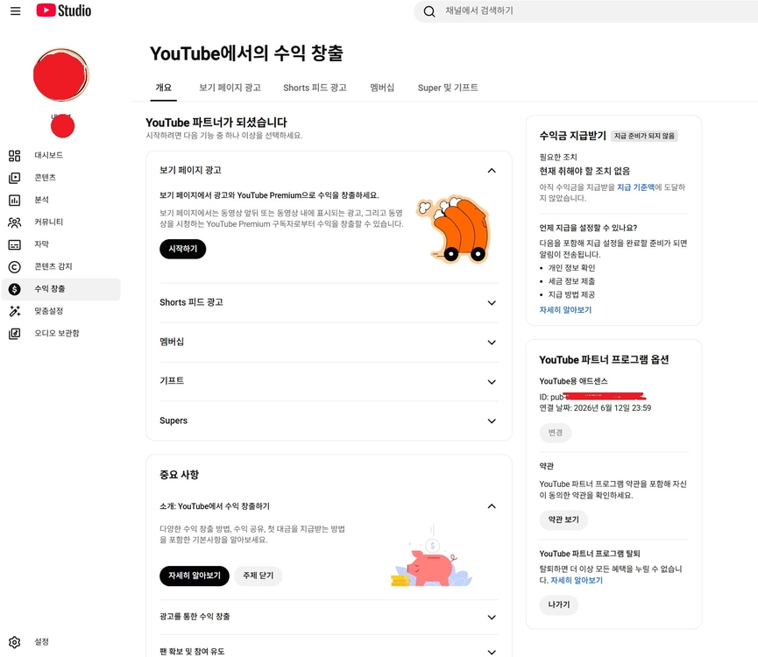
Task: Go to 분석 in the sidebar
Action: coord(41,200)
